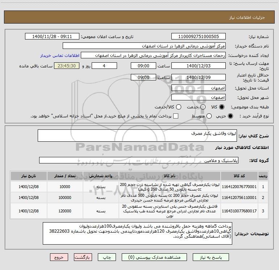Click the countdown timer 23:45:30
Screen dimensions: 279x270
tap(67, 66)
